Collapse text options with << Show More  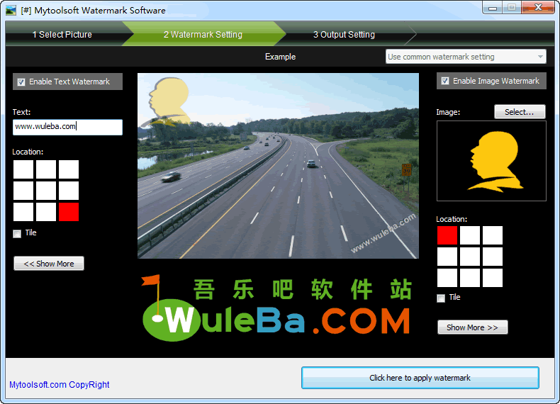pos(49,264)
